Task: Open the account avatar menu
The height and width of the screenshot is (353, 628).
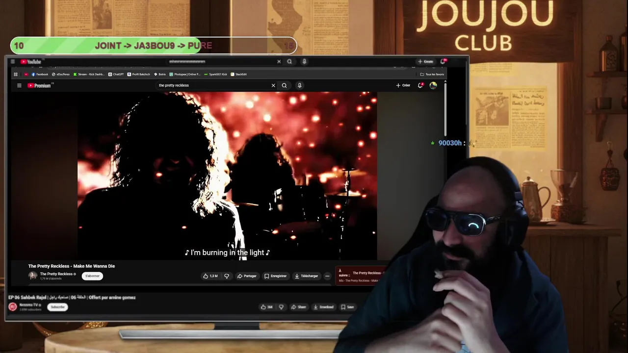Action: tap(433, 85)
